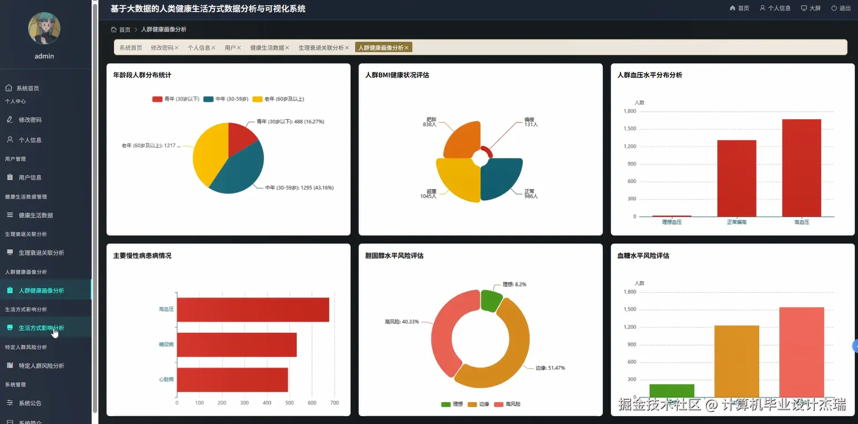Open 生理衰退关联分析 via its sidebar monitor icon

[9, 252]
